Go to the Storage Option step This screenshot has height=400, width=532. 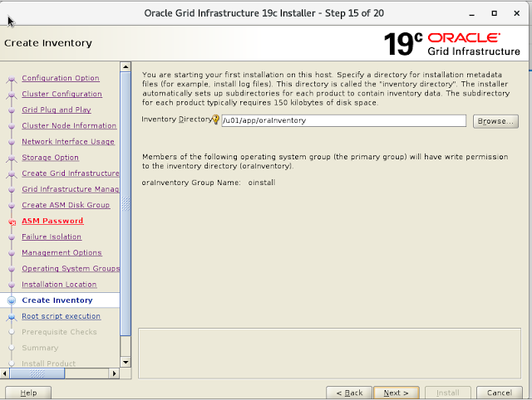[x=50, y=158]
